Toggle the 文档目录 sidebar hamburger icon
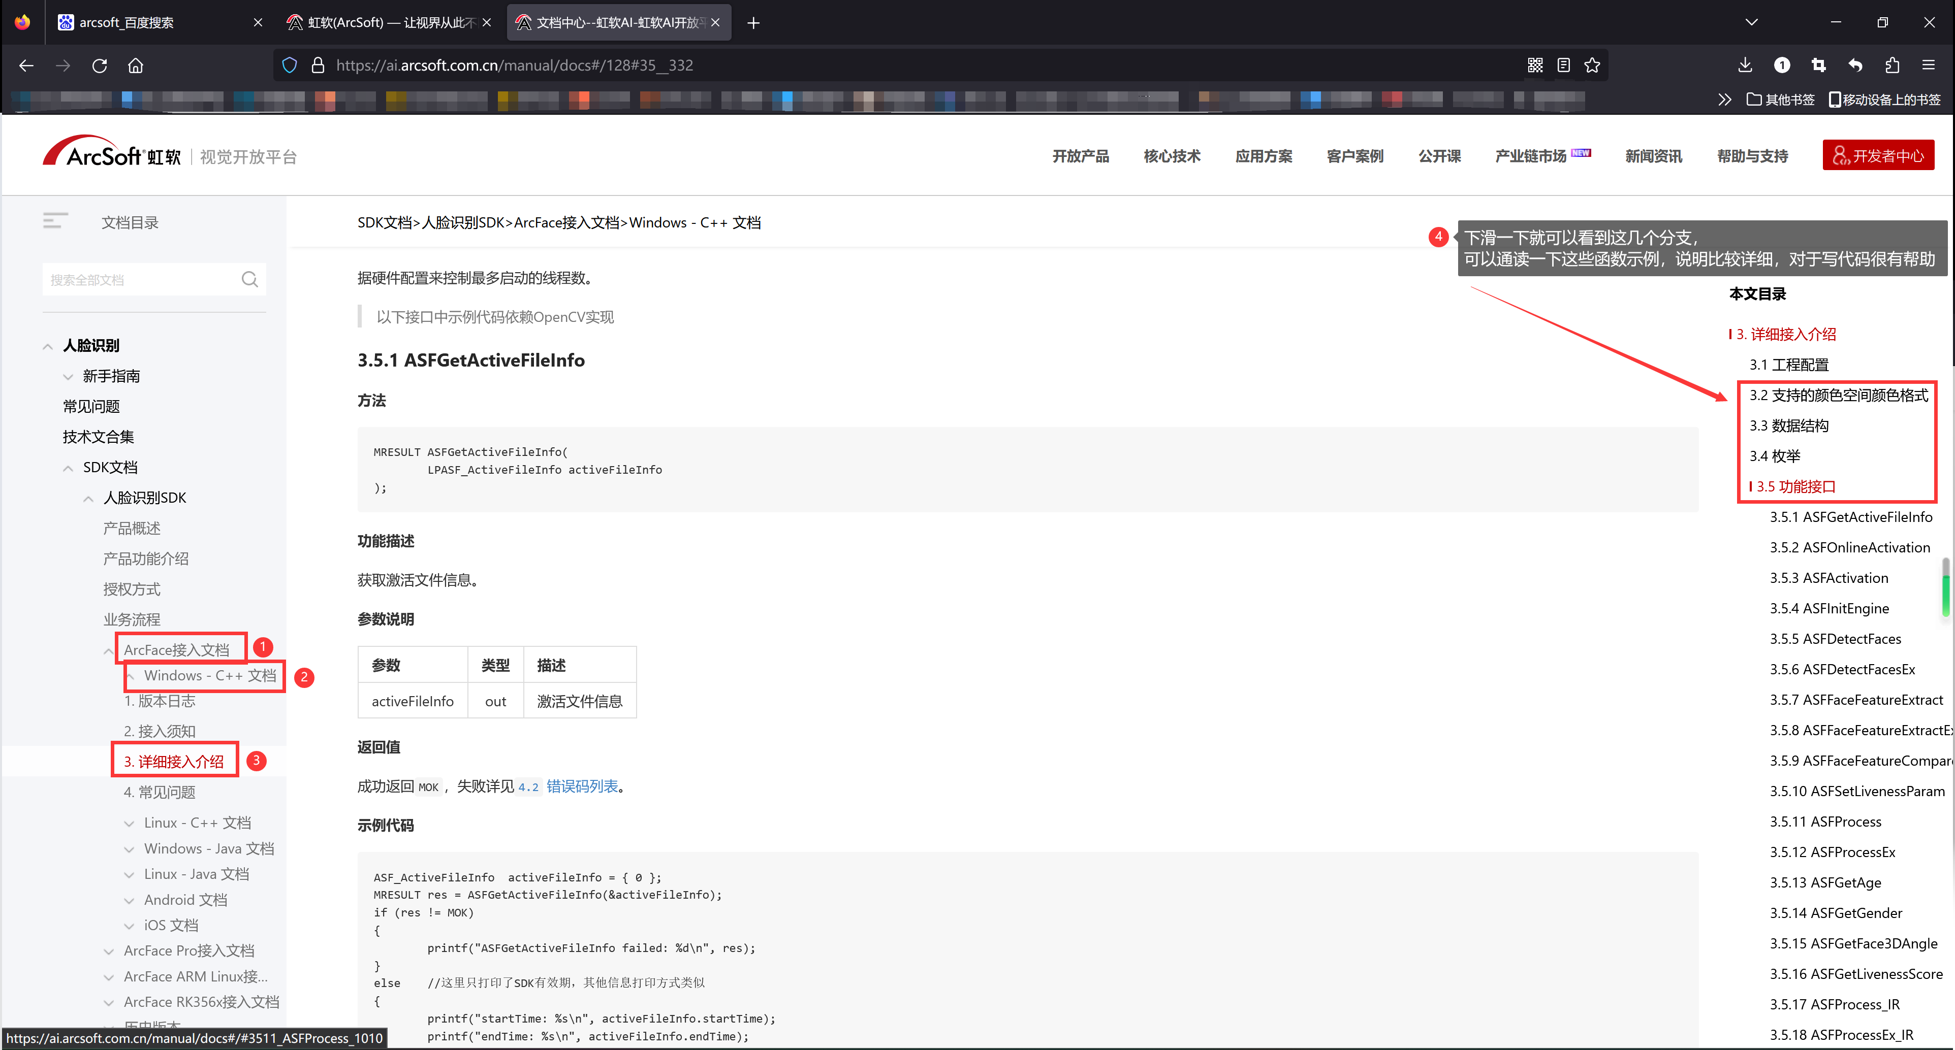 55,221
